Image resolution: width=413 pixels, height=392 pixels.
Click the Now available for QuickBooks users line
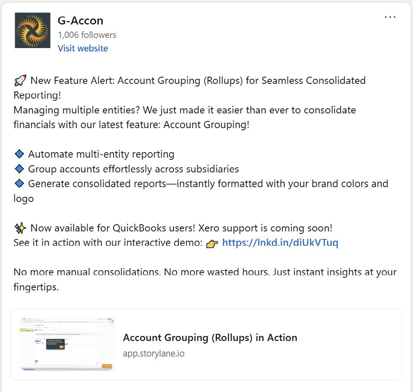tap(181, 228)
